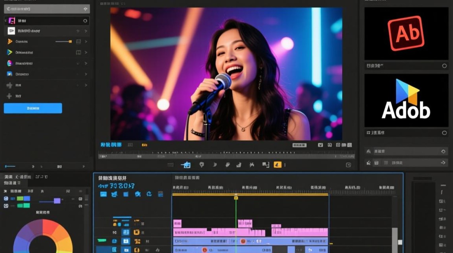Toggle the circle in the pink-purple icon row
The image size is (453, 253).
pos(85,21)
